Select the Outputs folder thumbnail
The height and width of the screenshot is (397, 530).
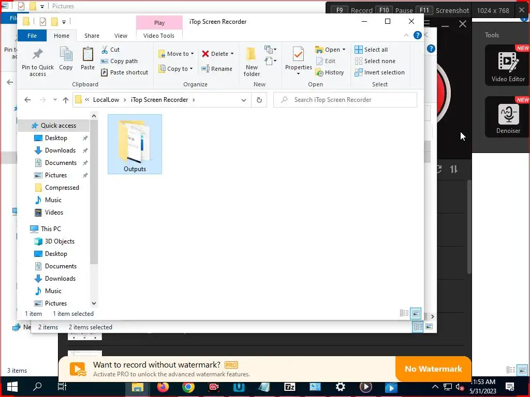[x=135, y=145]
